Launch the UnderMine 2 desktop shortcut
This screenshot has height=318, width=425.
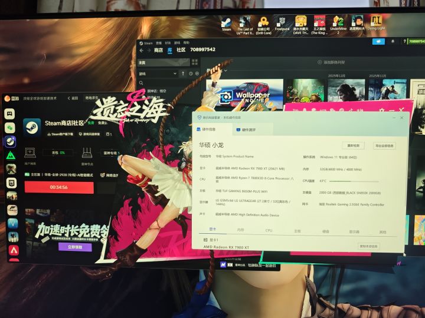tap(338, 25)
